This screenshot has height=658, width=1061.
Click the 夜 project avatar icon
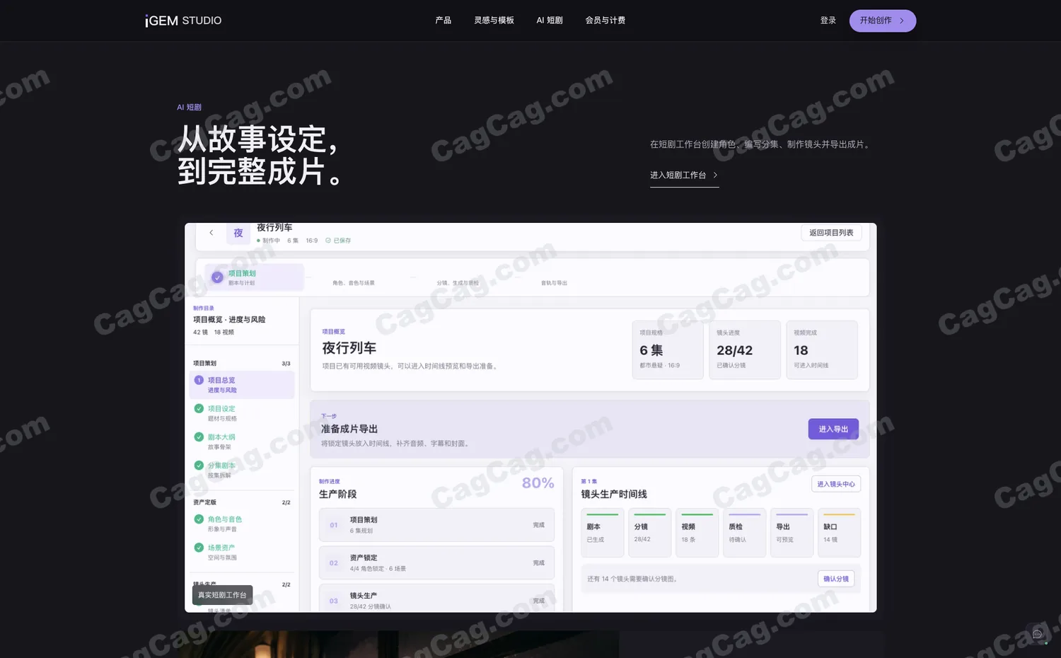click(x=238, y=233)
